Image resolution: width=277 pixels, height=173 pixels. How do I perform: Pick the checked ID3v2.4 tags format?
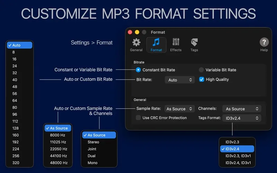coord(237,149)
